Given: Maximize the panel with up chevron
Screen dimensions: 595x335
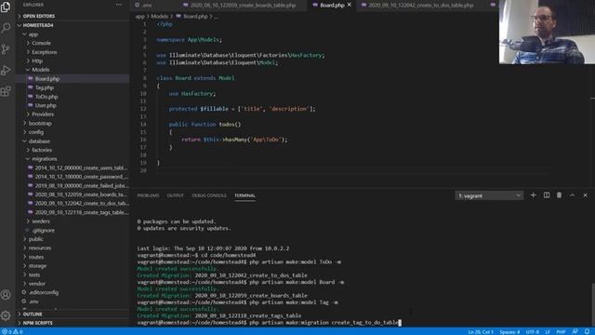Looking at the screenshot, I should point(572,195).
